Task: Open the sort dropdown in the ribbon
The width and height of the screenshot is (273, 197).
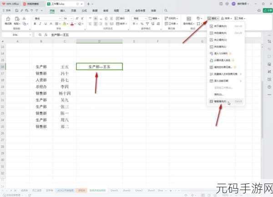Action: click(226, 19)
